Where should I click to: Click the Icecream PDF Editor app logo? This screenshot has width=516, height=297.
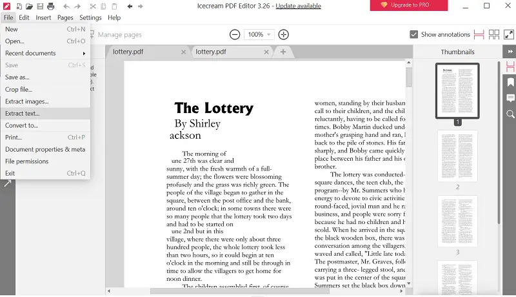[x=6, y=6]
